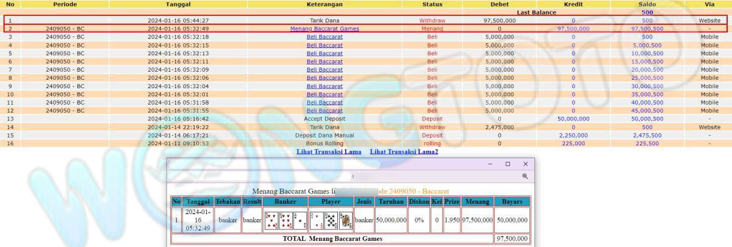Click the zoom magnifier icon in popup
The width and height of the screenshot is (732, 247).
525,176
